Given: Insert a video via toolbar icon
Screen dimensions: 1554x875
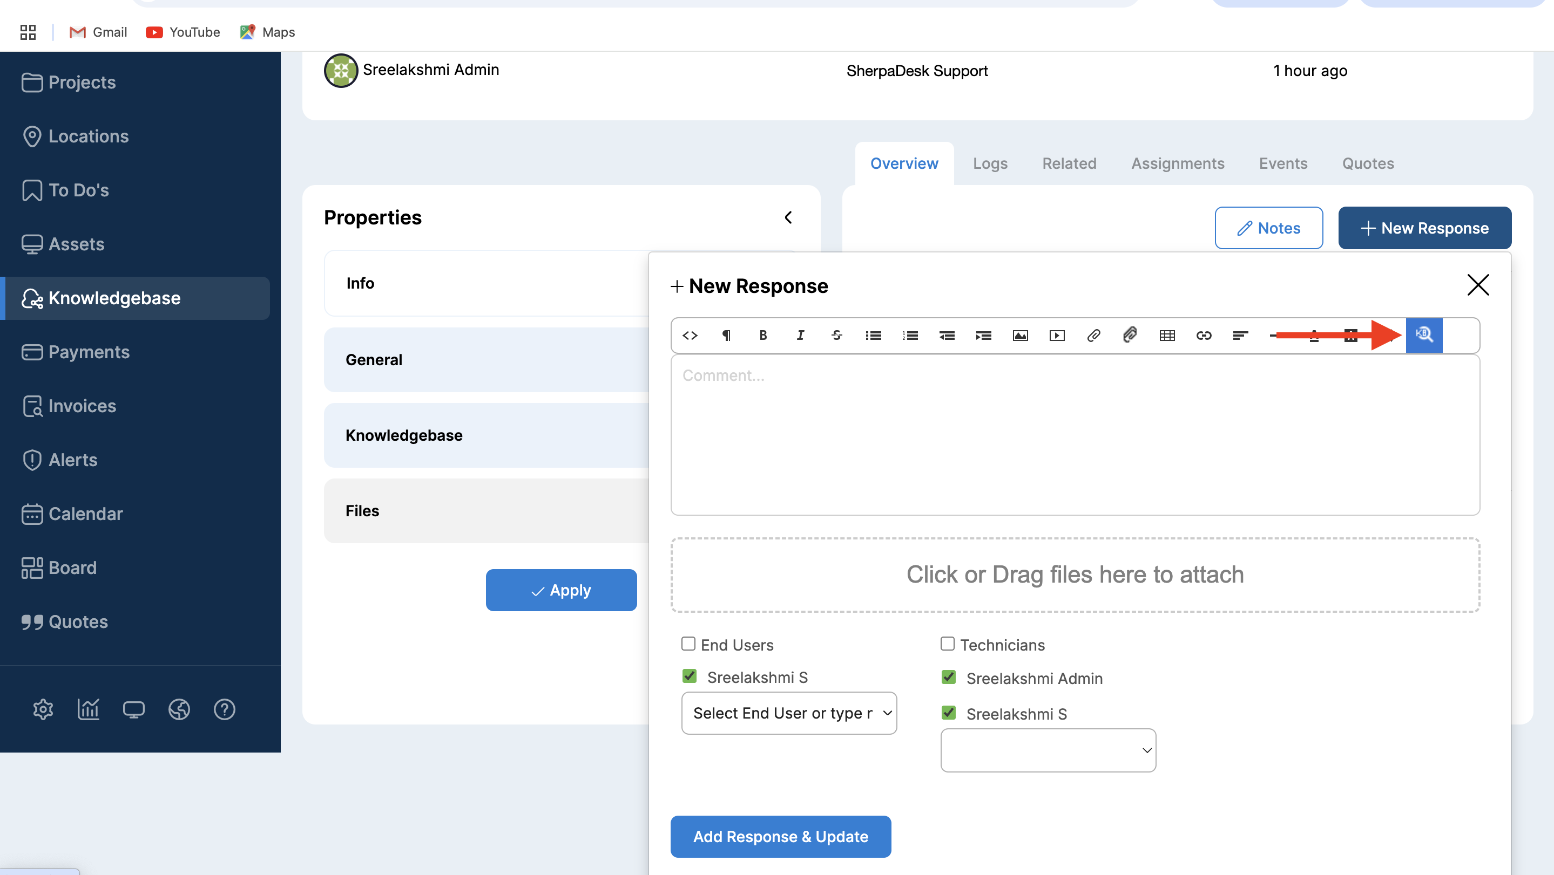Looking at the screenshot, I should pyautogui.click(x=1057, y=335).
